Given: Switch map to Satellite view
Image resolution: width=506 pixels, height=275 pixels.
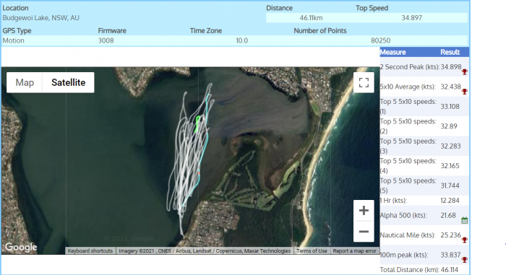Looking at the screenshot, I should click(x=69, y=82).
